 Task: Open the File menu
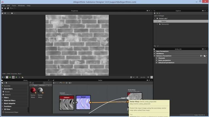tap(4, 6)
